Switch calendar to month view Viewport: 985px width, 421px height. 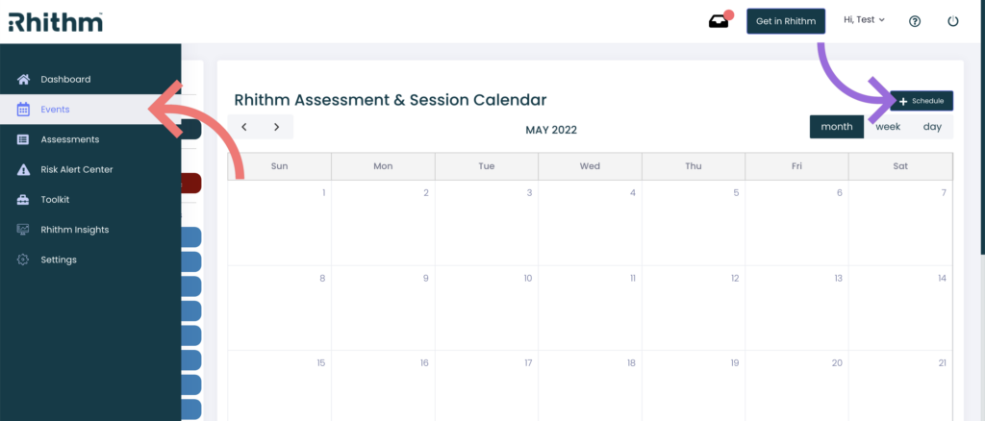click(x=836, y=127)
